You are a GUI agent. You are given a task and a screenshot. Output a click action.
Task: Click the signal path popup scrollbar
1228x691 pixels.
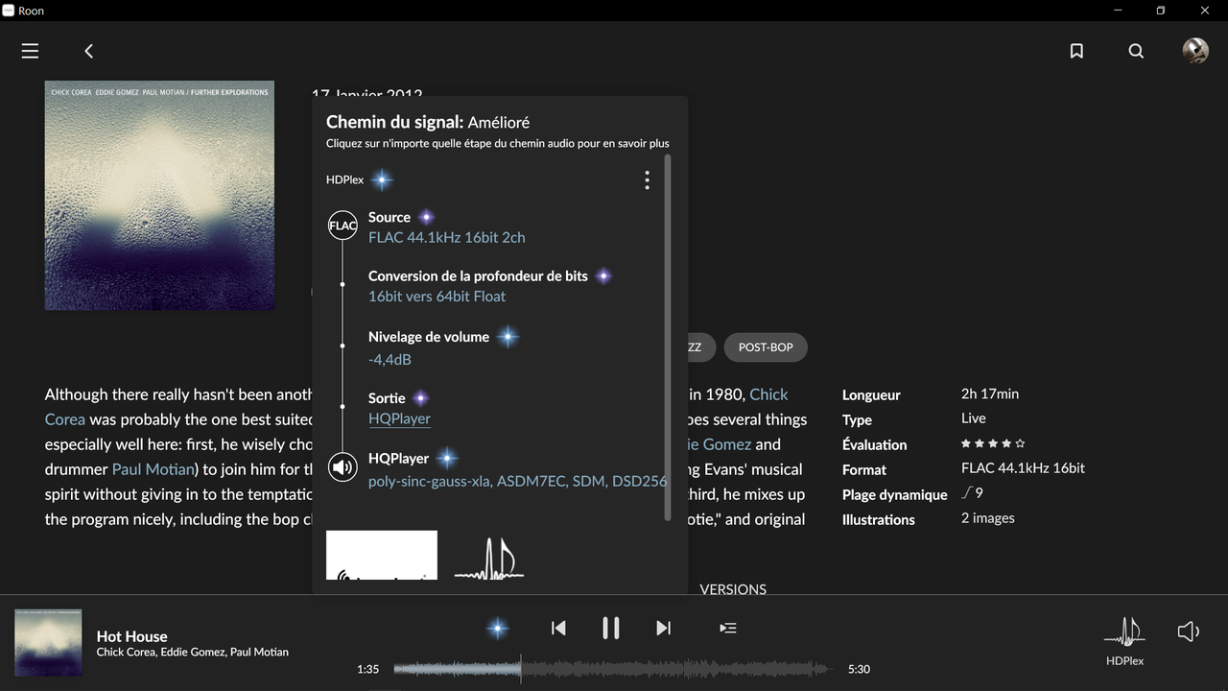[668, 338]
